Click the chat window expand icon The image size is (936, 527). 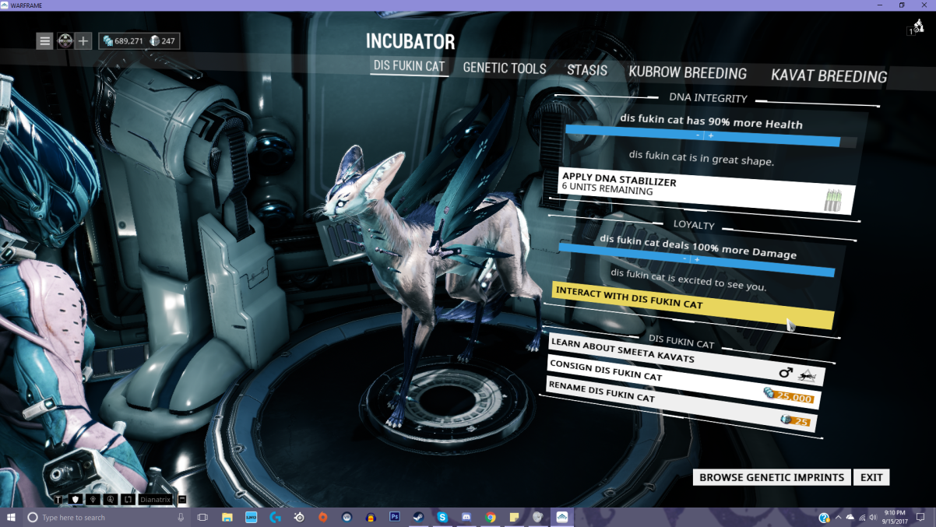point(182,499)
